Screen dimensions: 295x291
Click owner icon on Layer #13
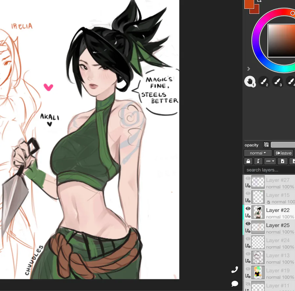click(x=248, y=261)
